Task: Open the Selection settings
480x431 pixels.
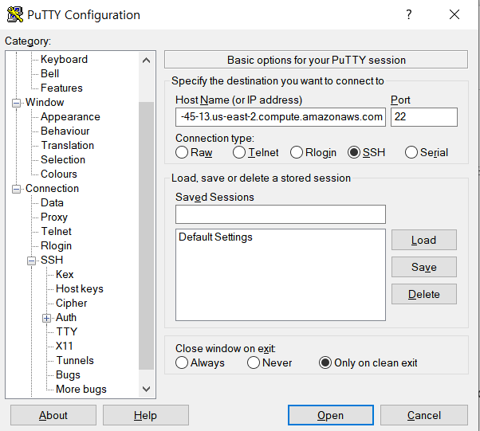Action: click(63, 159)
